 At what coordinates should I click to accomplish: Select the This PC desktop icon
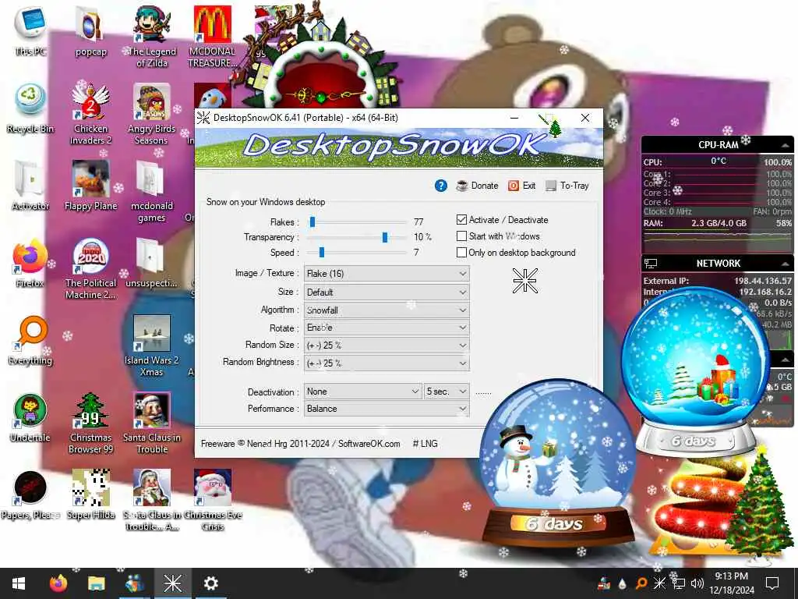point(30,30)
